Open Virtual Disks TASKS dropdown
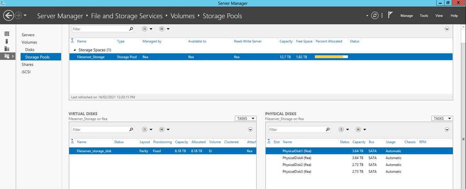The width and height of the screenshot is (466, 189). (245, 118)
